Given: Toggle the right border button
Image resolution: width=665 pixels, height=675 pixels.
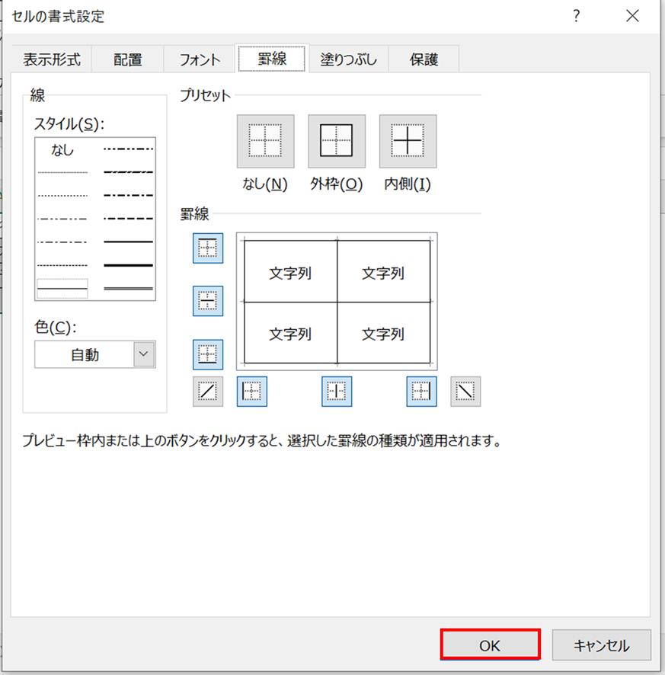Looking at the screenshot, I should point(421,392).
